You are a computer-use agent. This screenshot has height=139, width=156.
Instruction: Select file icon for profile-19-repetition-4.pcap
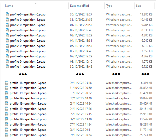[x=7, y=109]
